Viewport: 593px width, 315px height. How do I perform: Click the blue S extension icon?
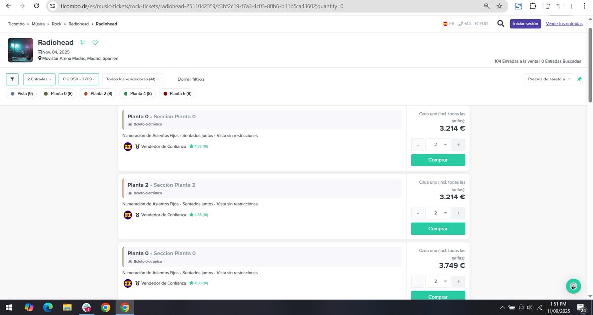(518, 6)
